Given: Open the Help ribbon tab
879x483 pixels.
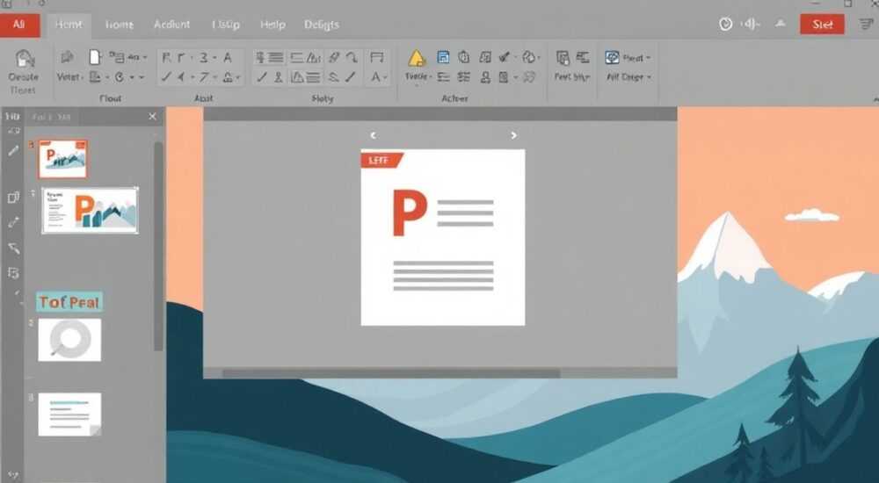Looking at the screenshot, I should pos(272,25).
